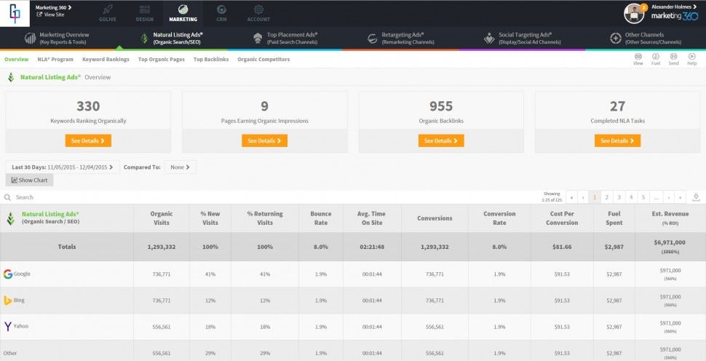Switch to the Keyword Rankings tab
This screenshot has width=706, height=361.
pyautogui.click(x=106, y=60)
